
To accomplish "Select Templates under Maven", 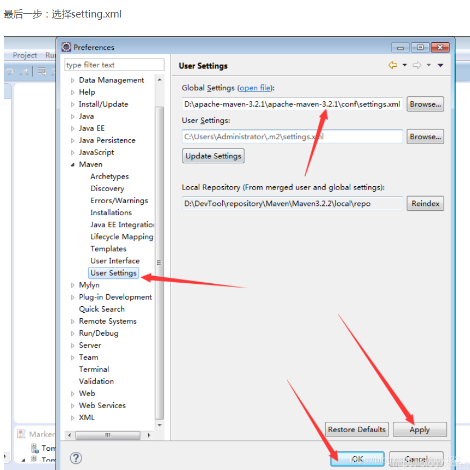I will [108, 248].
